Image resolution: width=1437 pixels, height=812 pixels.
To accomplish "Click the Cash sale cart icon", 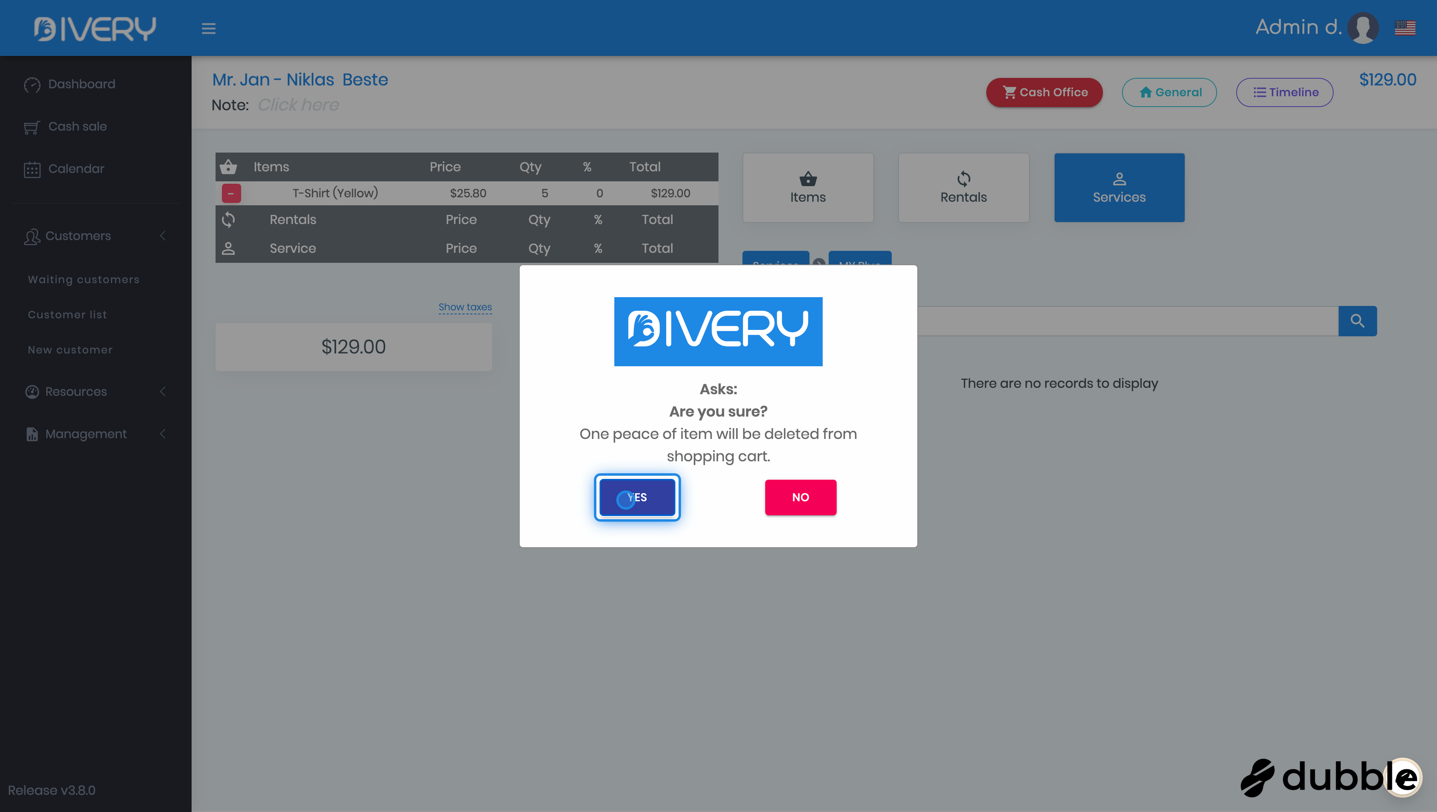I will 32,127.
